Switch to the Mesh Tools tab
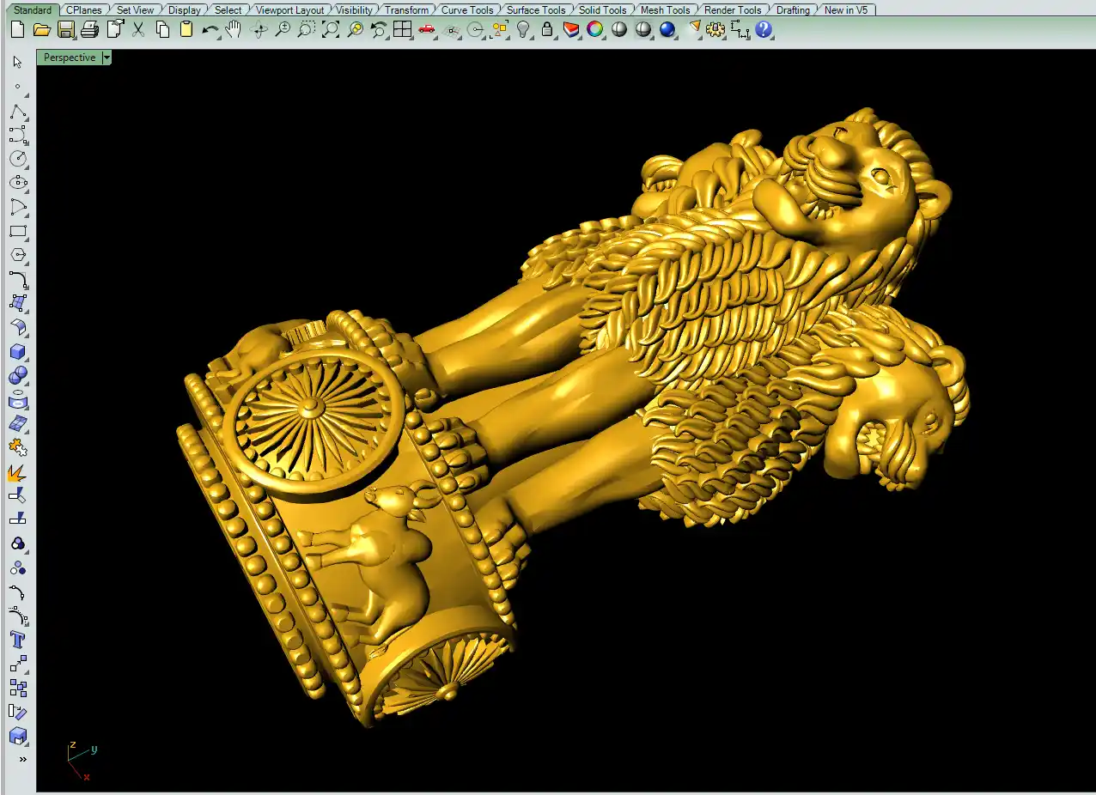This screenshot has height=795, width=1096. click(x=665, y=10)
